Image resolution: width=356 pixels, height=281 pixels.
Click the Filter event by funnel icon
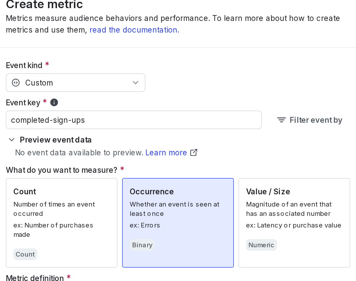click(281, 120)
